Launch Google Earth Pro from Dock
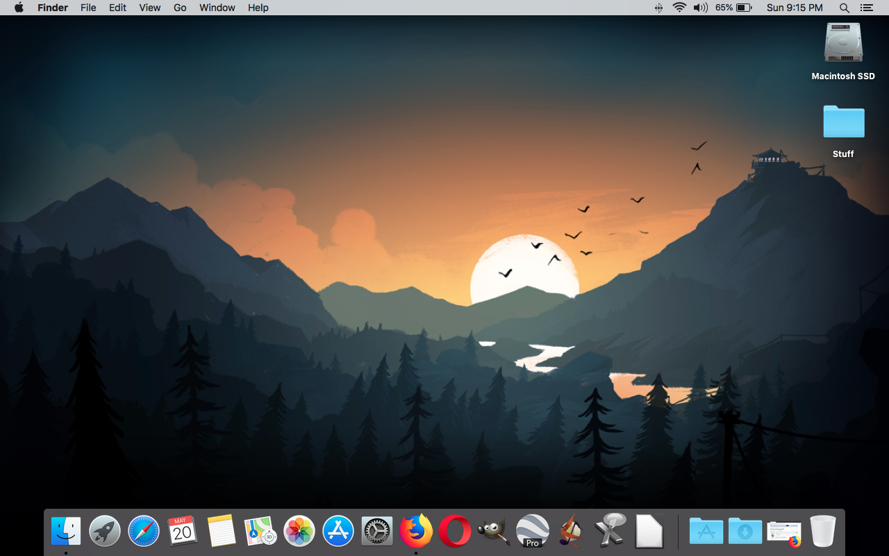The image size is (889, 556). point(533,532)
